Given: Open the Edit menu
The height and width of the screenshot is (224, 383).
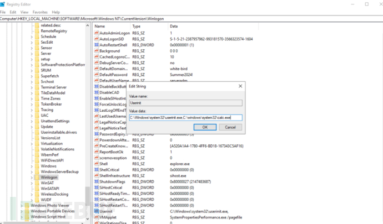Looking at the screenshot, I should click(x=13, y=12).
